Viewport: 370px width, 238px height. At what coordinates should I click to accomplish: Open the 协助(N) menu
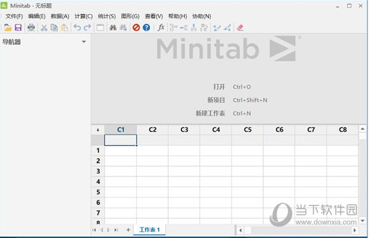click(202, 16)
